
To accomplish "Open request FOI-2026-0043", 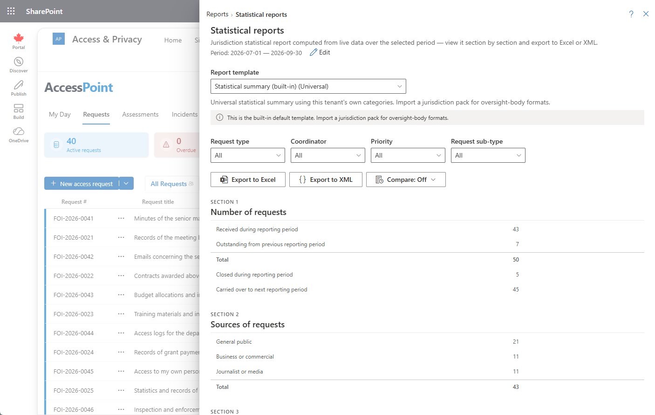I will [x=74, y=295].
